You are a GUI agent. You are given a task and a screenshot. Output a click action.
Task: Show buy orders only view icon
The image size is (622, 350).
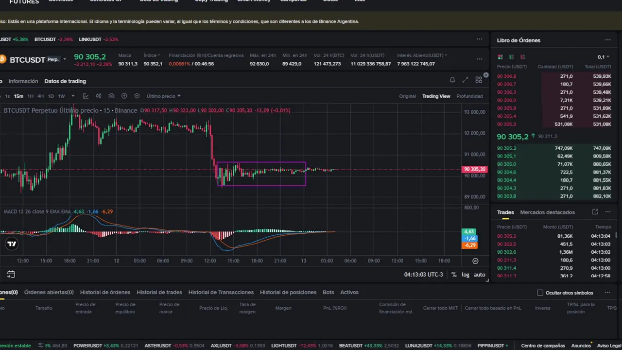(512, 57)
